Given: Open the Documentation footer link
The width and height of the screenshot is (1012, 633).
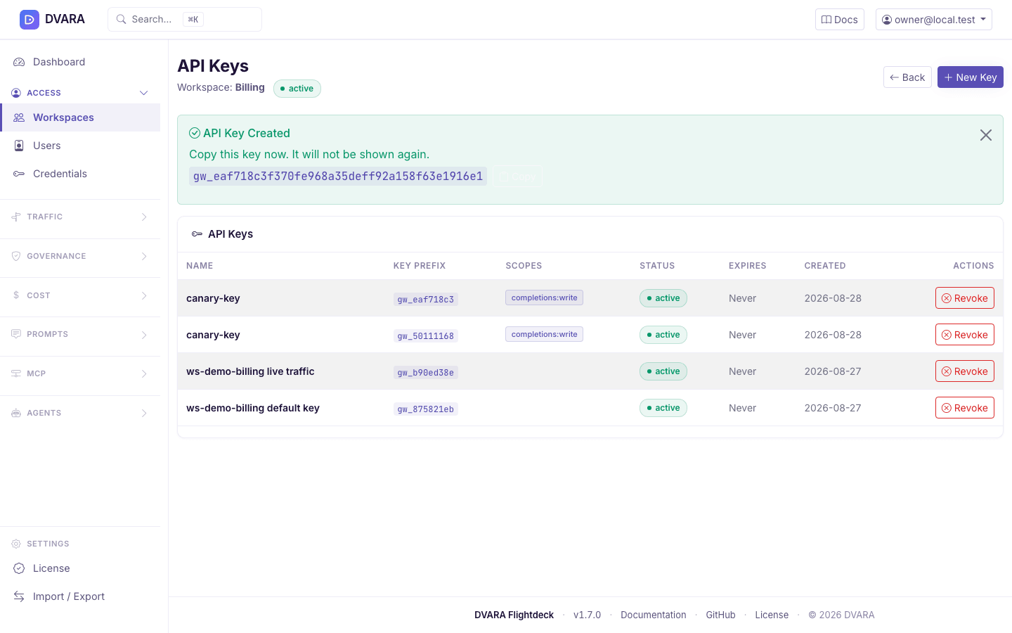Looking at the screenshot, I should tap(654, 615).
